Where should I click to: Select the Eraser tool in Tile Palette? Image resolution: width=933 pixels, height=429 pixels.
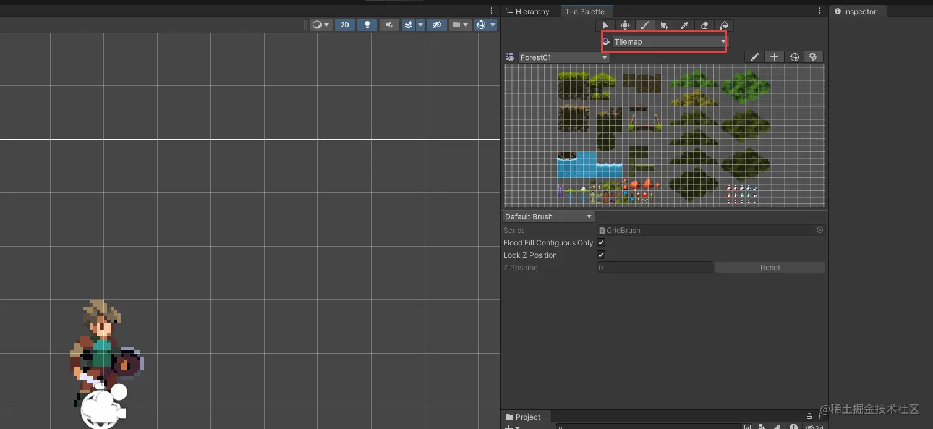(704, 25)
